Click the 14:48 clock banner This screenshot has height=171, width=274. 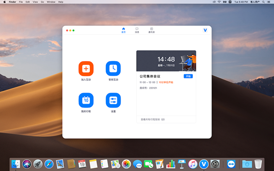166,61
